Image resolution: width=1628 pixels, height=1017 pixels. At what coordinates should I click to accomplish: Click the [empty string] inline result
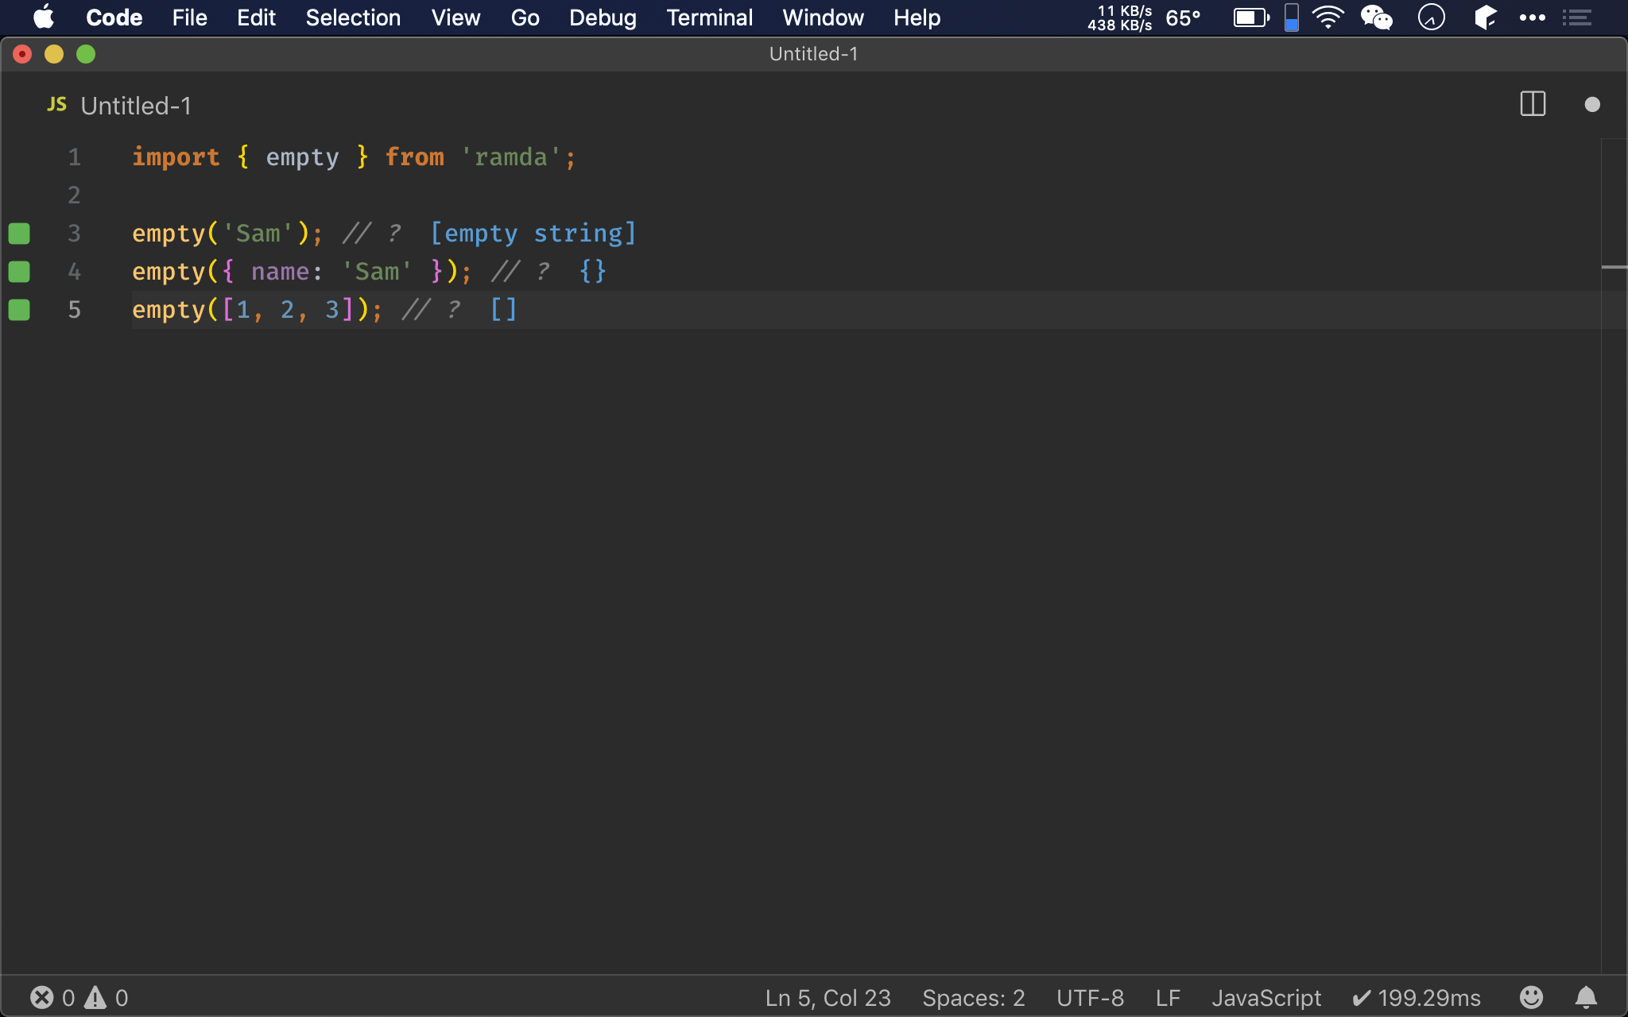(x=533, y=234)
